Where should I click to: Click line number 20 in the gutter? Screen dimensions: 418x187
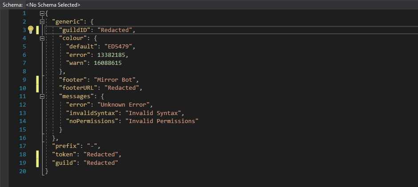tap(23, 171)
